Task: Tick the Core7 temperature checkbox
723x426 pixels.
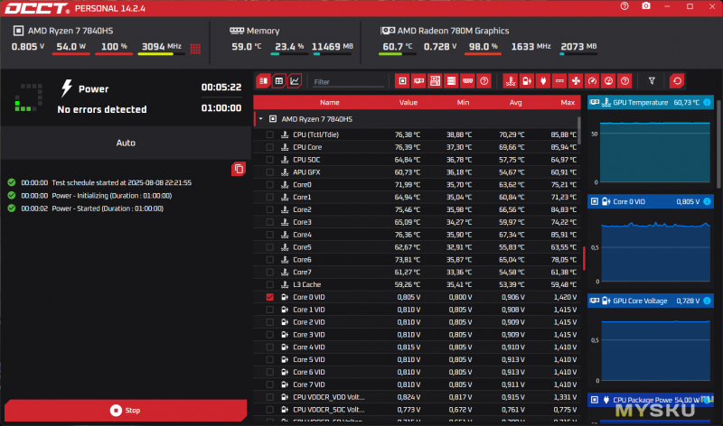Action: pos(270,272)
